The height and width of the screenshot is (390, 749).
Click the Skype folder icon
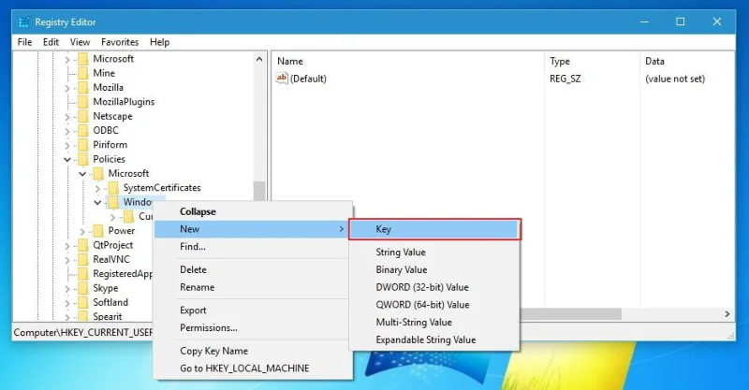tap(83, 288)
